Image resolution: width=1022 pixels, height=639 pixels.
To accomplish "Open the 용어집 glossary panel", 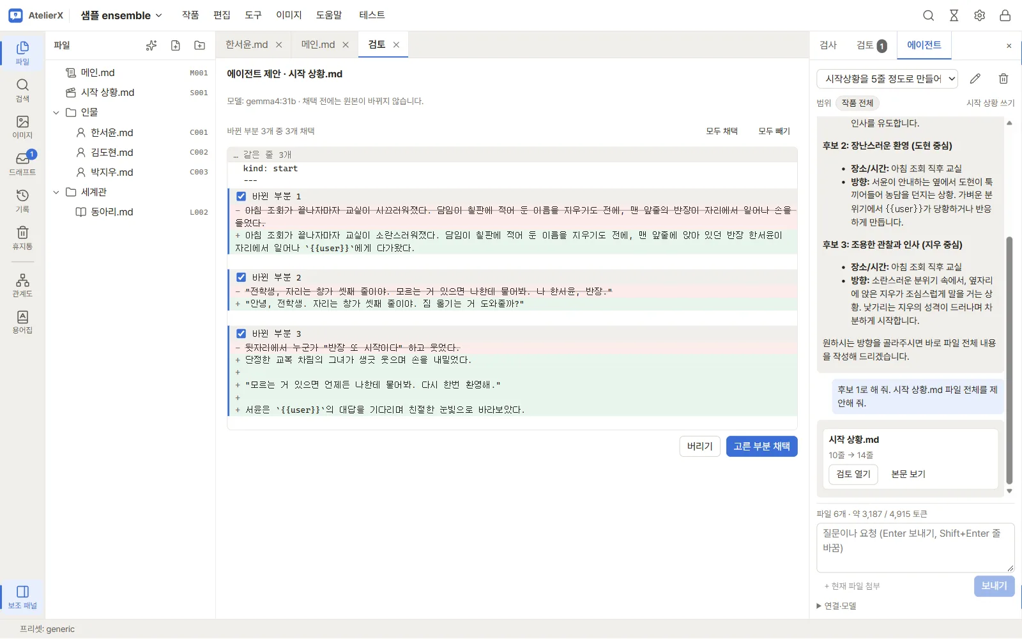I will coord(22,322).
